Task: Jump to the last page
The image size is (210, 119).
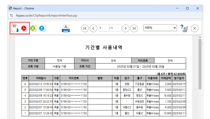Action: pos(134,28)
